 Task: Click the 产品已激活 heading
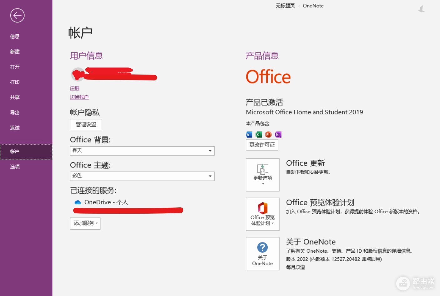(264, 102)
